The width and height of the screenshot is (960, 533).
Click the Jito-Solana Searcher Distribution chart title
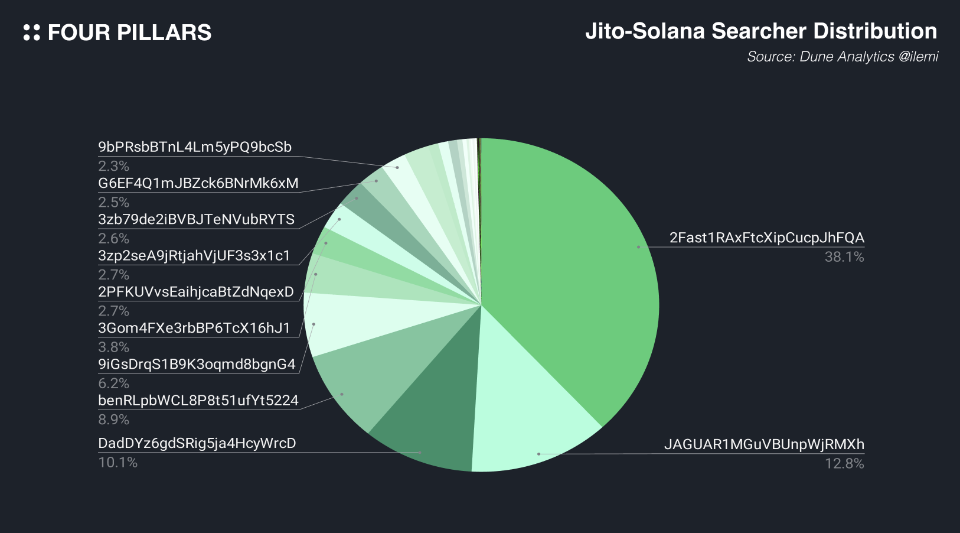pyautogui.click(x=761, y=31)
